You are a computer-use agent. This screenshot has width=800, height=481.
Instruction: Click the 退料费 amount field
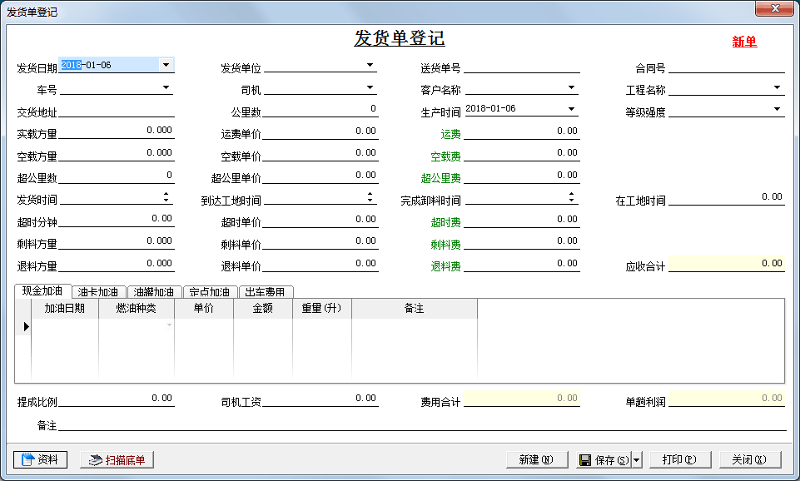(x=522, y=265)
